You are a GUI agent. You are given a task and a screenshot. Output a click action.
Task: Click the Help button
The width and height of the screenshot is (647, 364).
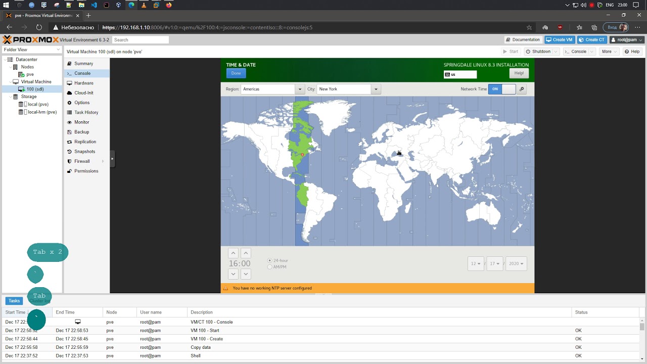coord(632,52)
